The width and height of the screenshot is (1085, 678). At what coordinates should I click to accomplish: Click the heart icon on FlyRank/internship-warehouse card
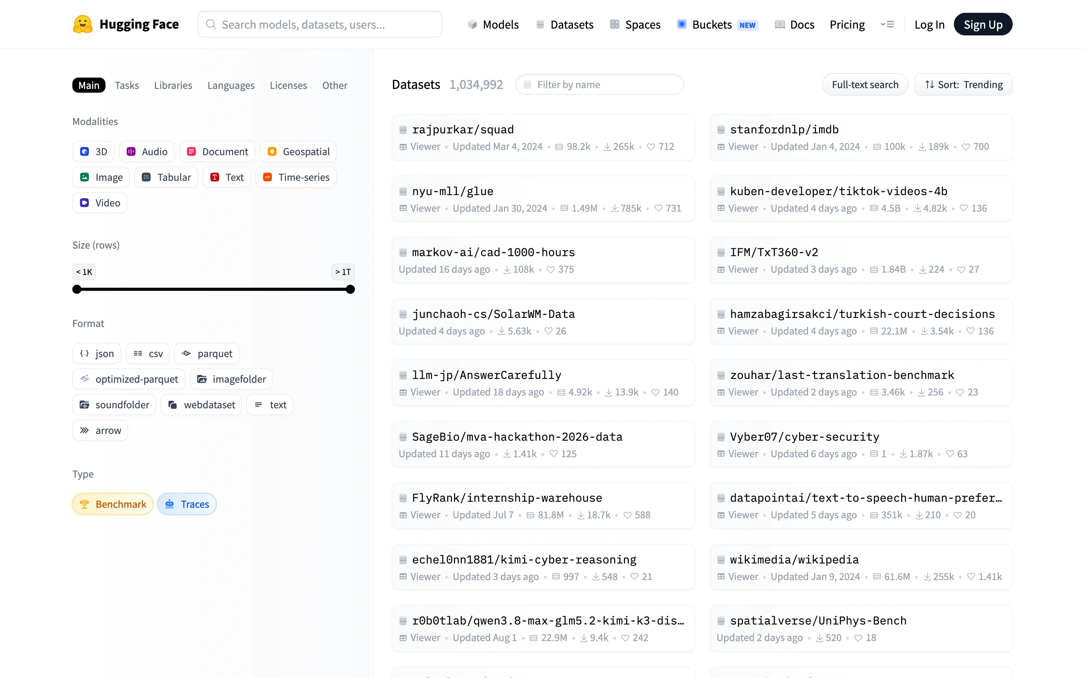[x=628, y=515]
